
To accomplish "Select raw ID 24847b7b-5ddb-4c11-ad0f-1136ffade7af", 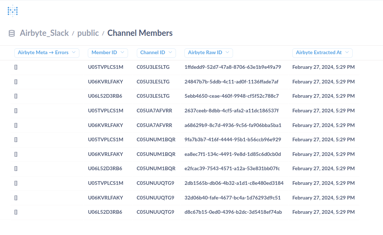I will (x=231, y=82).
